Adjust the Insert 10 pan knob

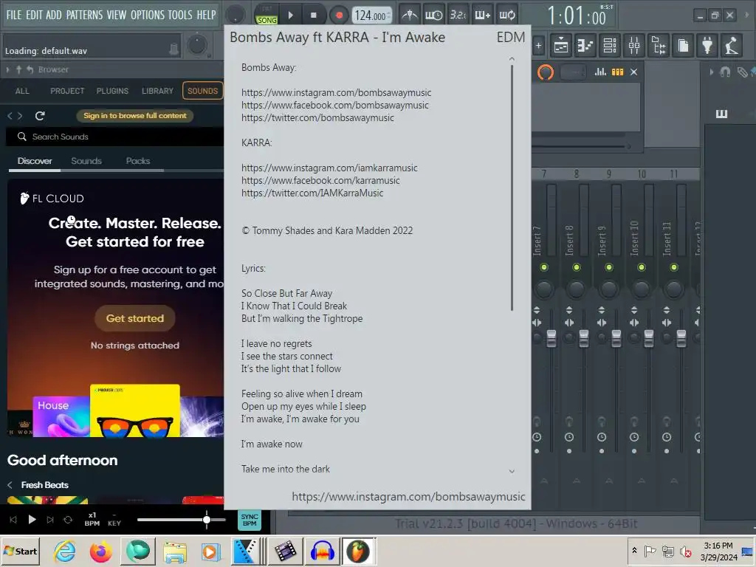pos(642,289)
